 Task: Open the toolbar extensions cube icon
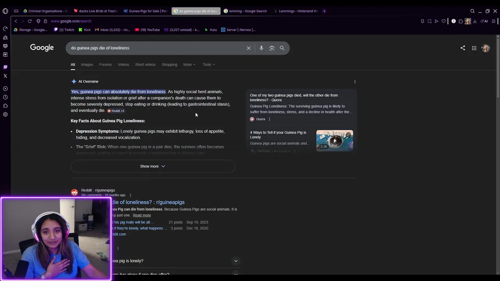tap(461, 21)
